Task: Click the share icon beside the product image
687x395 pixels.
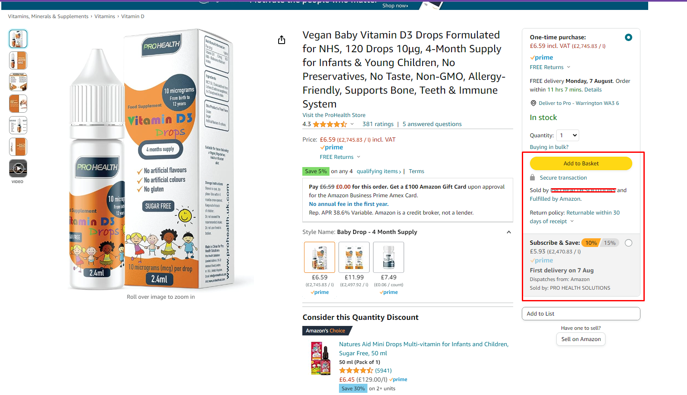Action: click(x=282, y=40)
